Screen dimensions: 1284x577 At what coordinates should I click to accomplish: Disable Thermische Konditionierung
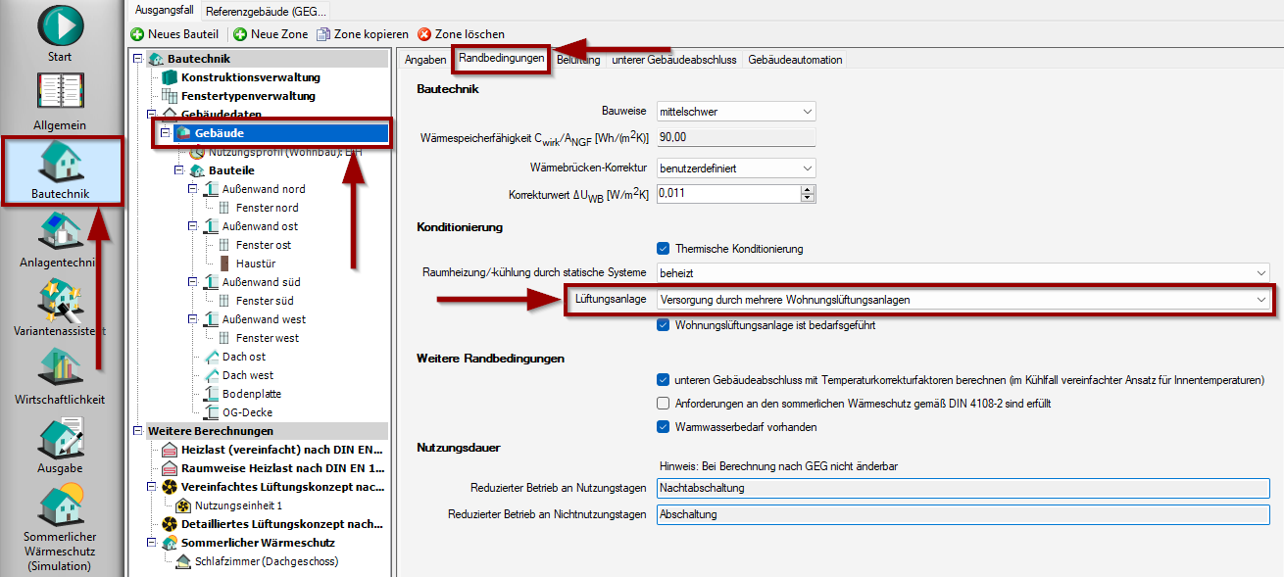(664, 248)
